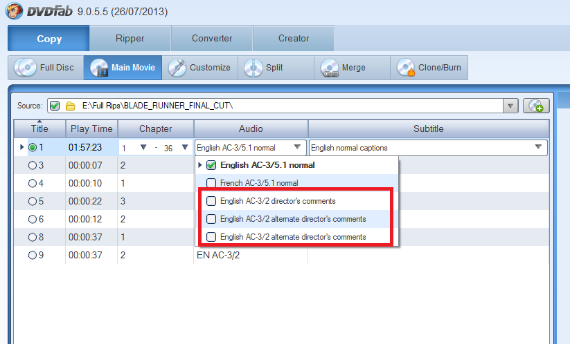Open the Converter tab

pos(212,39)
